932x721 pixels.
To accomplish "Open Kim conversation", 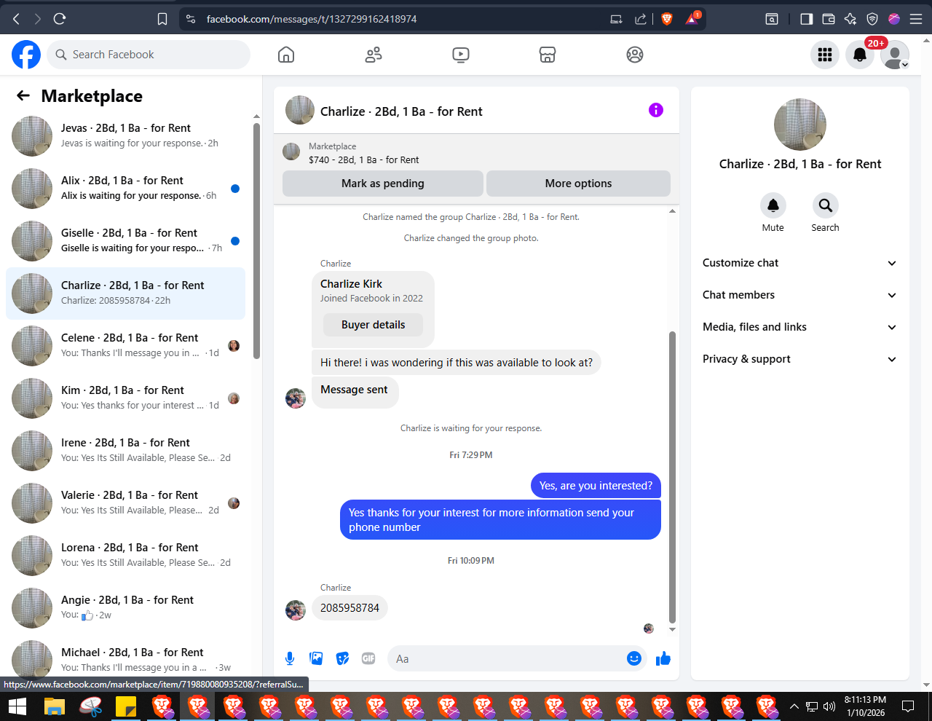I will click(125, 398).
